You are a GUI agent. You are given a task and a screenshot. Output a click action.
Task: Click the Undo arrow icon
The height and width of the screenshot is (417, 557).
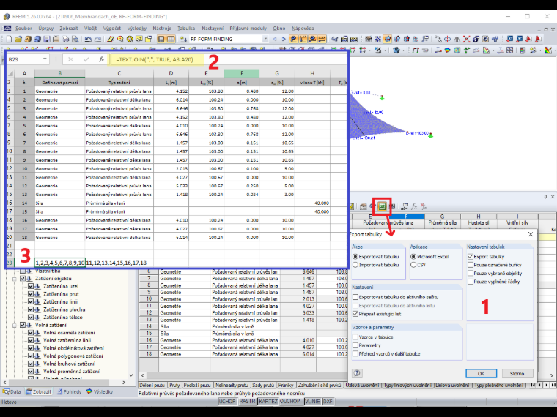tap(88, 39)
